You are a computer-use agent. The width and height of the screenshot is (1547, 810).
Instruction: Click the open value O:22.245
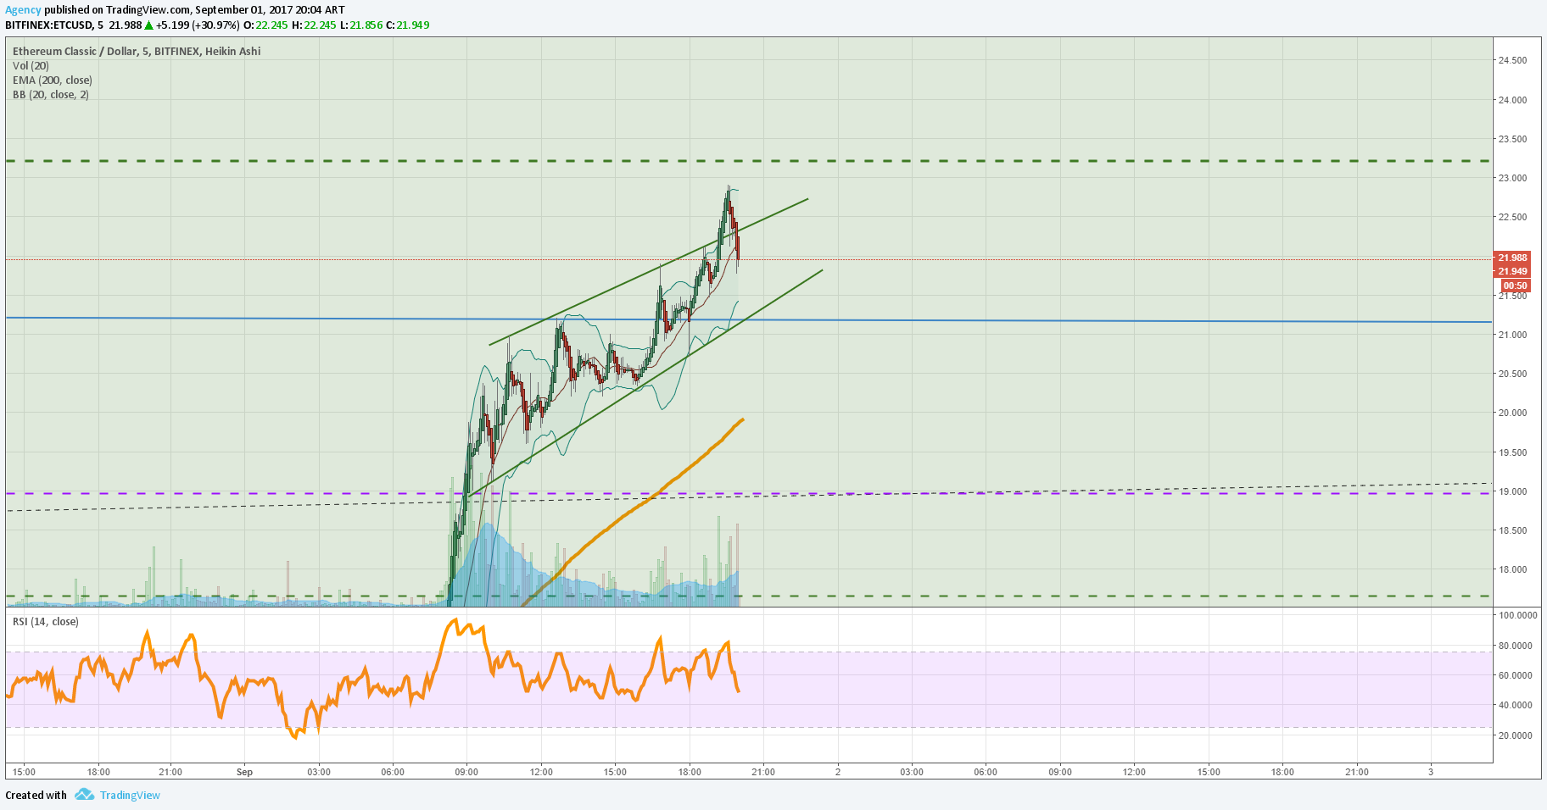[265, 25]
